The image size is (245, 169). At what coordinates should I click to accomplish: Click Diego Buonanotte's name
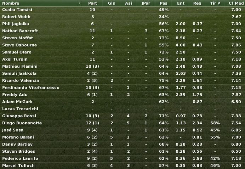22,123
